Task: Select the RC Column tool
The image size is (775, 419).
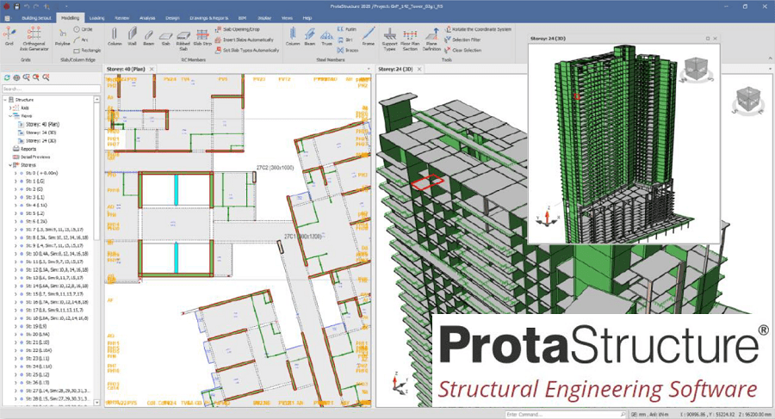Action: (x=115, y=36)
